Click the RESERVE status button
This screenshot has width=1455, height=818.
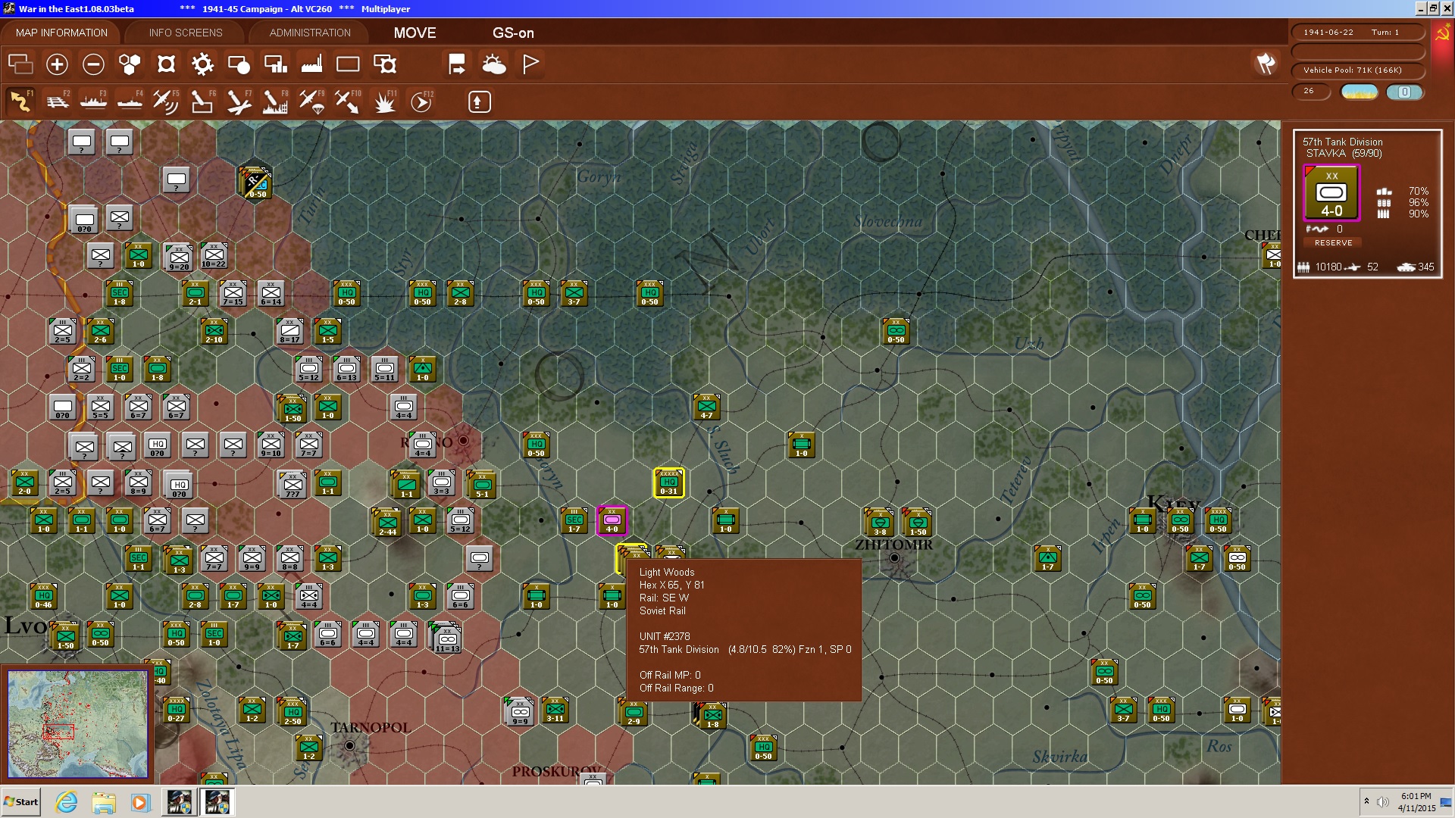1333,243
